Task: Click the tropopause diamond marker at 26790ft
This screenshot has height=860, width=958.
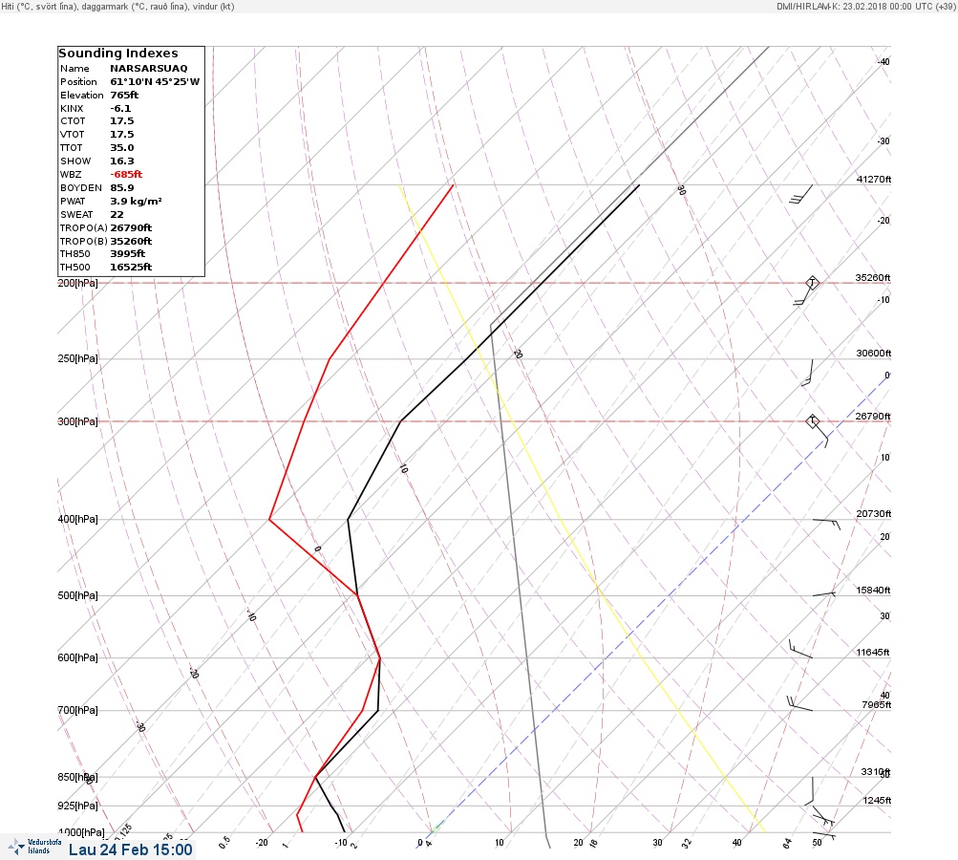Action: 812,421
